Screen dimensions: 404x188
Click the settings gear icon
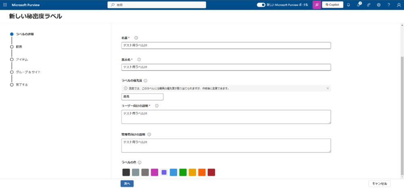pyautogui.click(x=379, y=5)
